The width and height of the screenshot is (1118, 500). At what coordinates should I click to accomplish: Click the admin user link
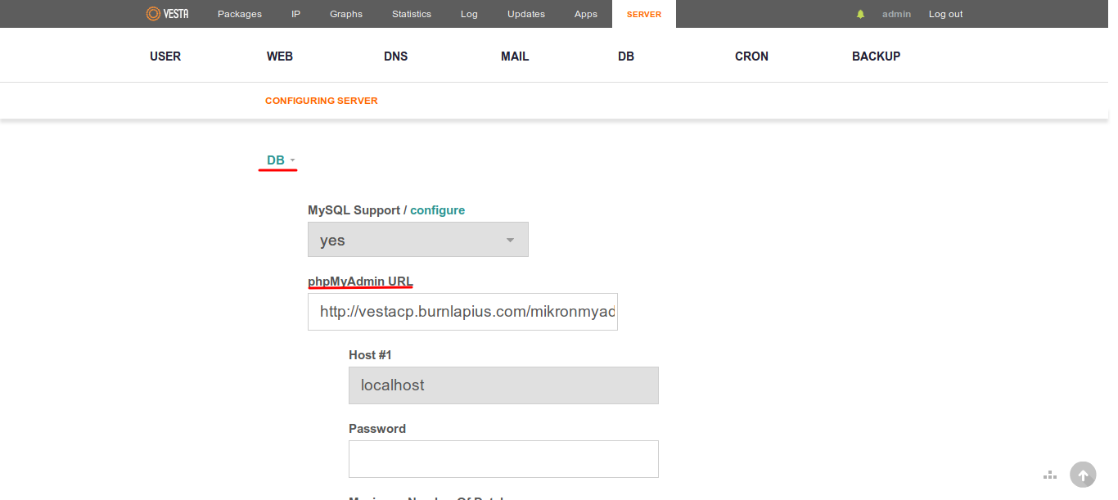896,14
